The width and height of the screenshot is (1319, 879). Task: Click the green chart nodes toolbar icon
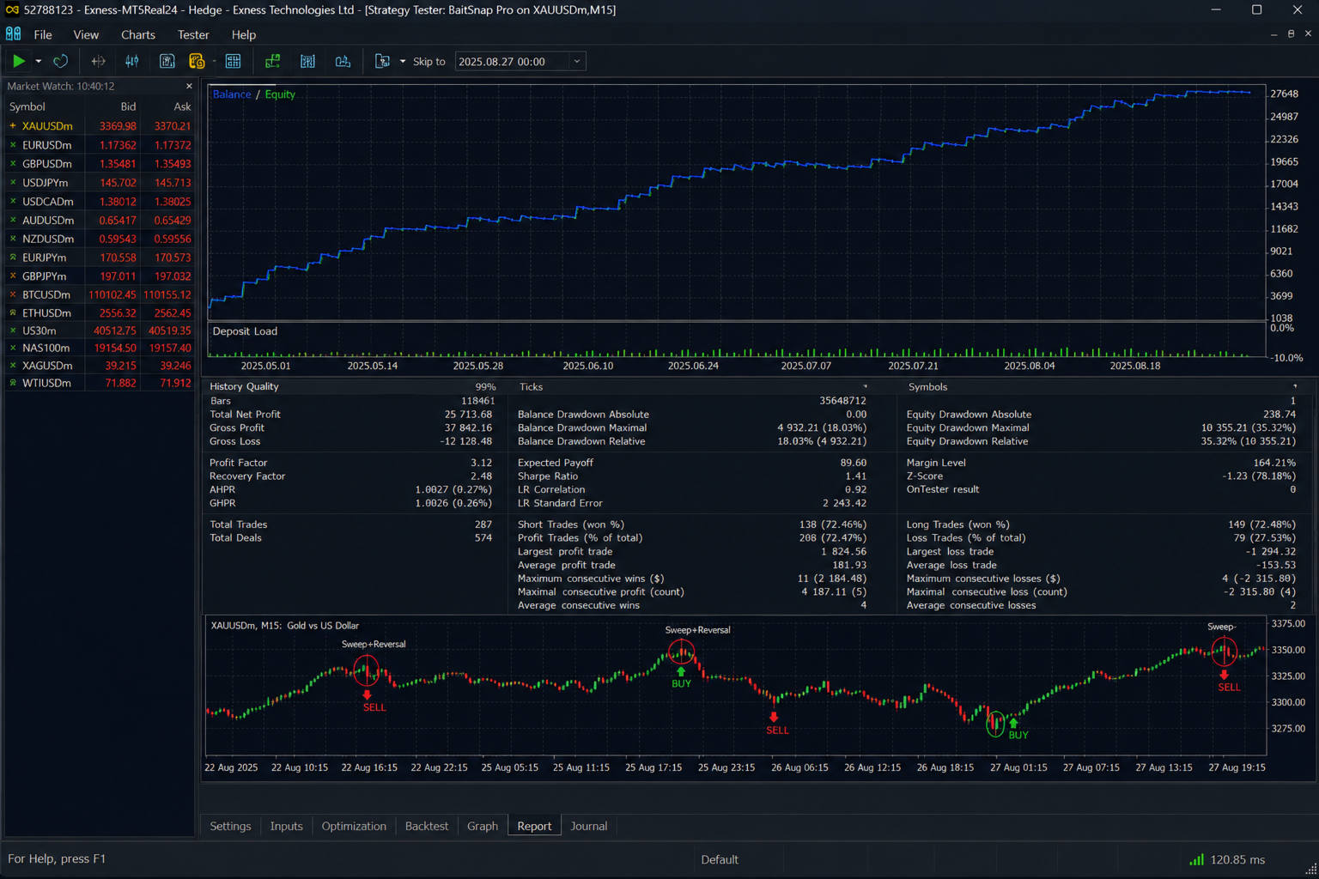272,61
